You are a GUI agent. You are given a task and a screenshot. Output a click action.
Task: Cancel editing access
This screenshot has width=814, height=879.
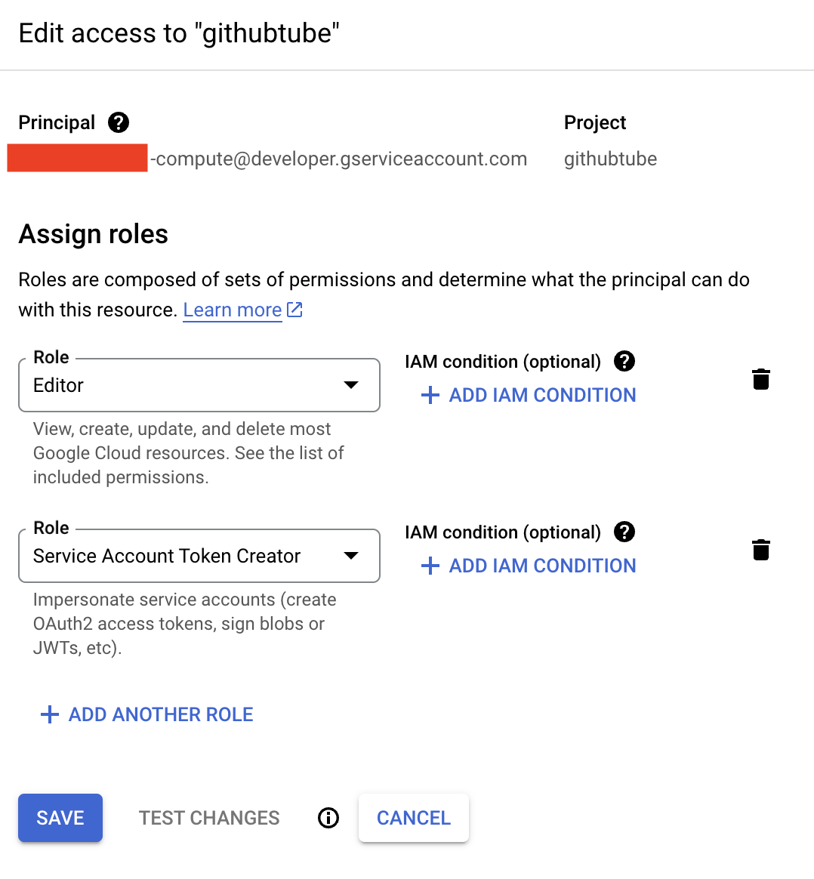[x=414, y=818]
